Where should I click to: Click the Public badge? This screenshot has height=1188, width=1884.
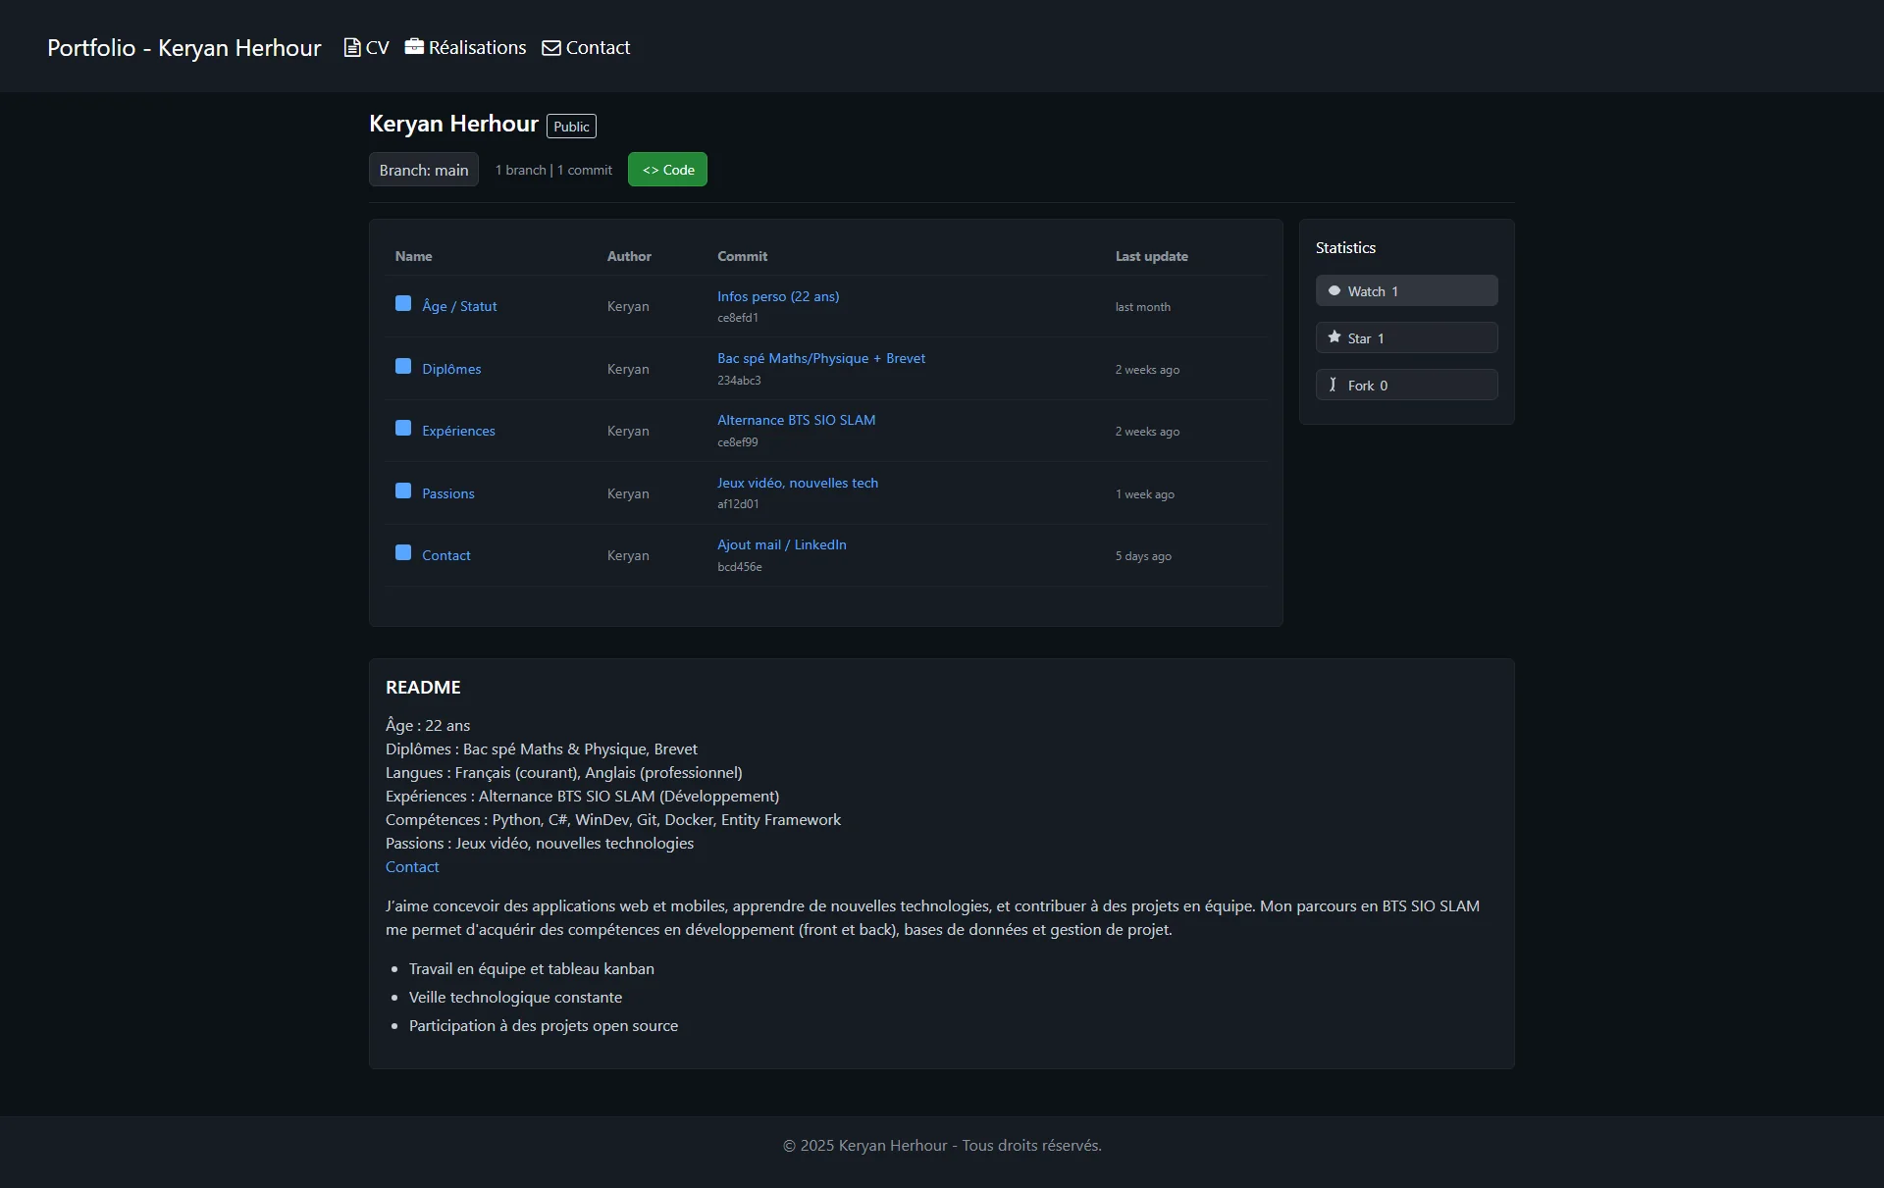(x=571, y=127)
